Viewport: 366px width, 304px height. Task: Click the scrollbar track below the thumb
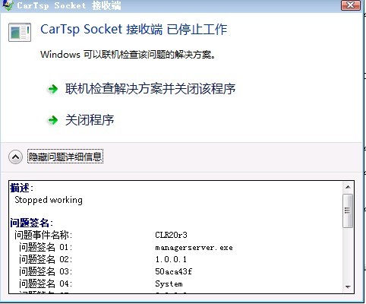click(x=348, y=255)
